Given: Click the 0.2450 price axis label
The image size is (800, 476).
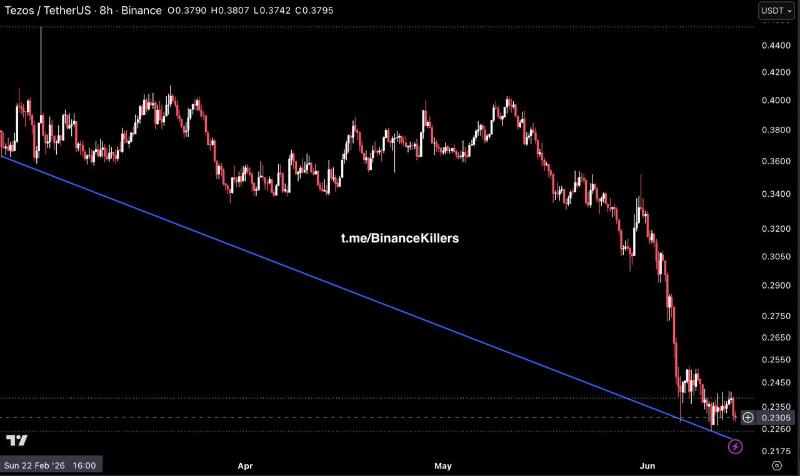Looking at the screenshot, I should (776, 383).
